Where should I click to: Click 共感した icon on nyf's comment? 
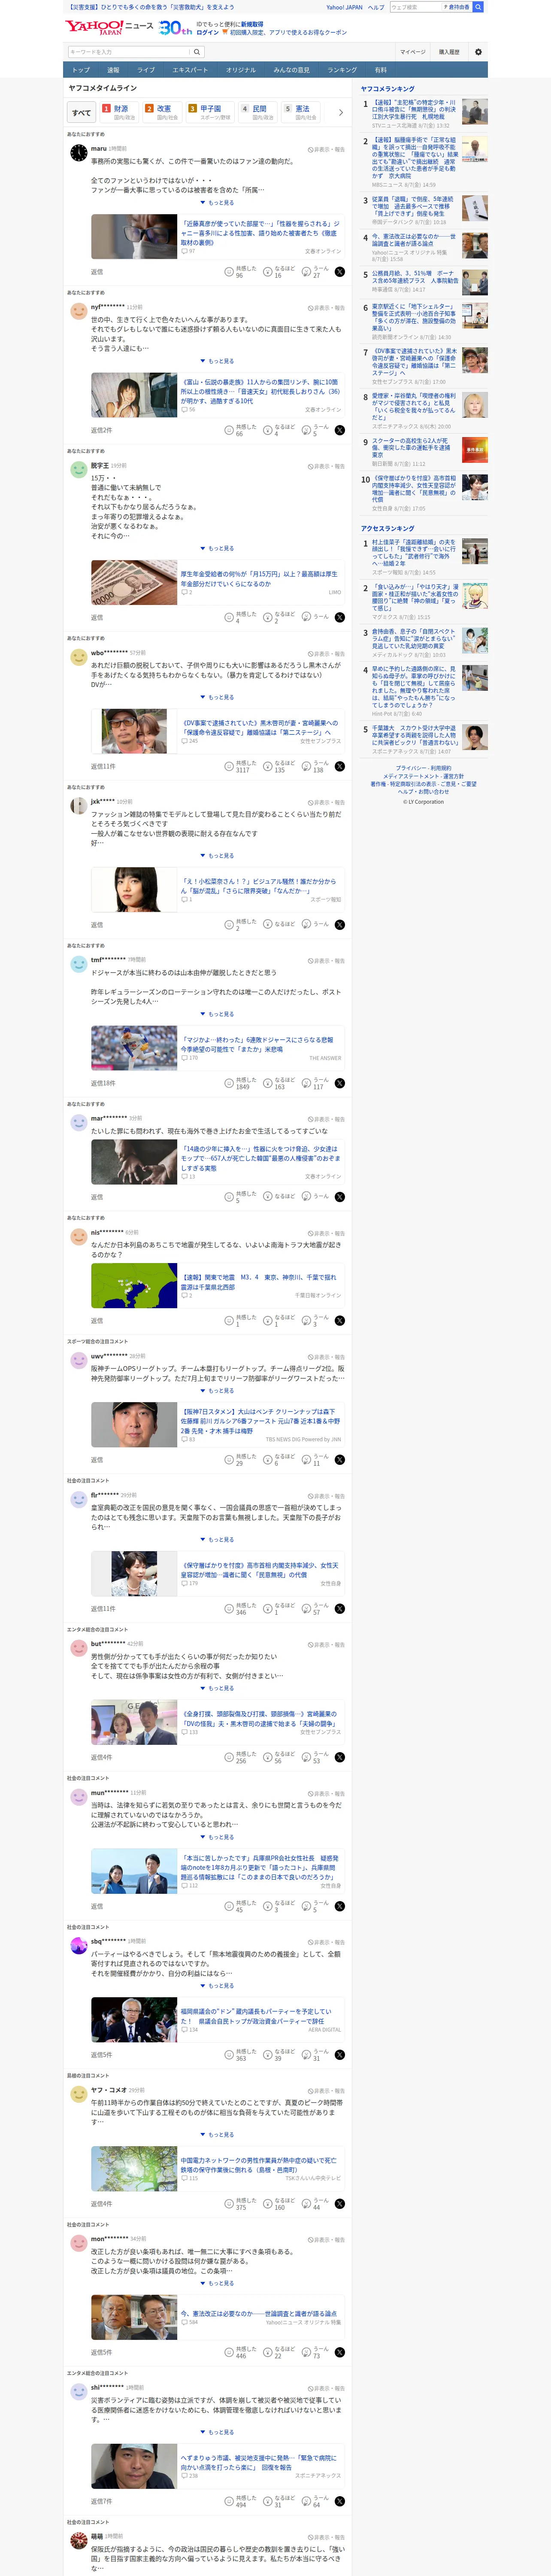pos(229,430)
